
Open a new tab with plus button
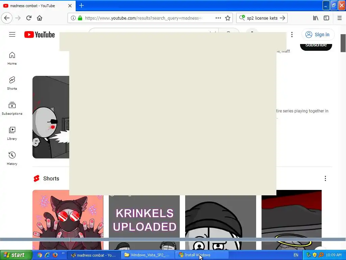[x=81, y=5]
